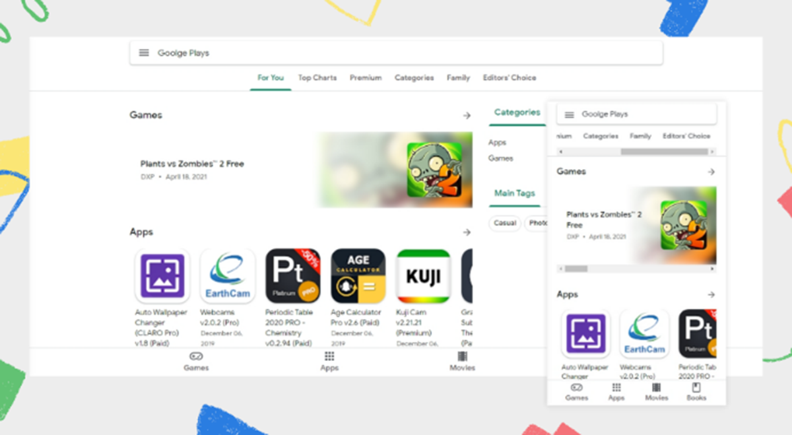The image size is (792, 435).
Task: Open Periodic Table 2020 PRO icon in desktop view
Action: (x=292, y=276)
